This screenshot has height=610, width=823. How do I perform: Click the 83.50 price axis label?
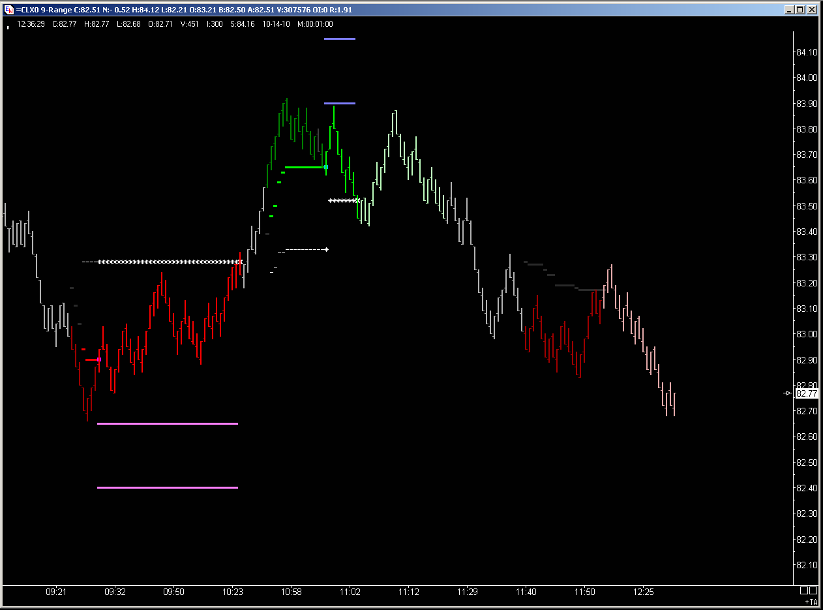point(807,206)
